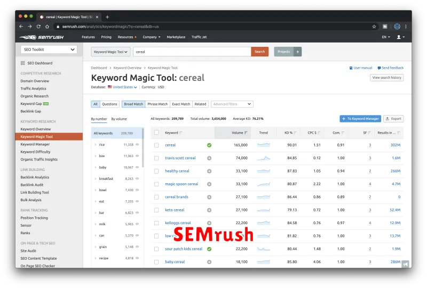427x288 pixels.
Task: Click the plus button beside Projects
Action: pyautogui.click(x=298, y=52)
